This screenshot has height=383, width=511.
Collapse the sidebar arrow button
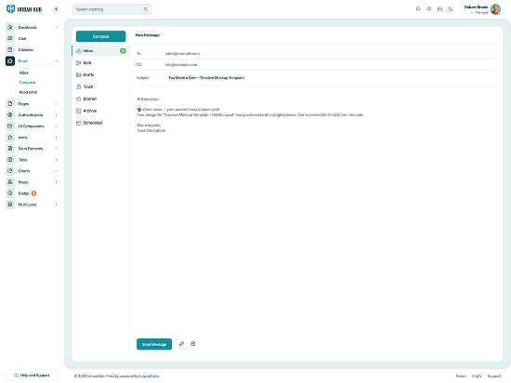pyautogui.click(x=56, y=9)
